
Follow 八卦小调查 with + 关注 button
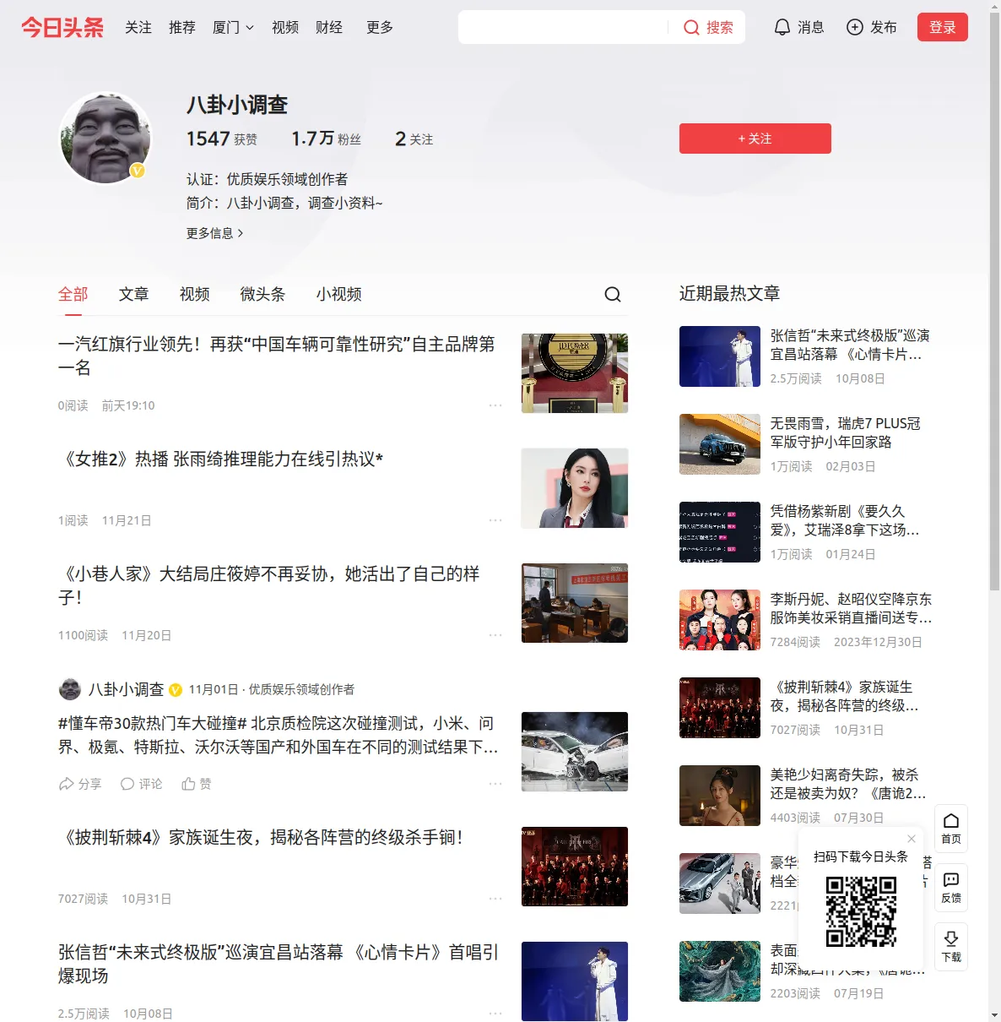point(755,139)
